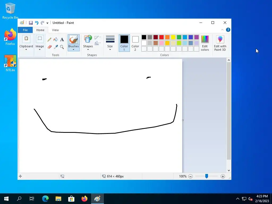Viewport: 272px width, 204px height.
Task: Click the Paste clipboard icon
Action: 26,39
